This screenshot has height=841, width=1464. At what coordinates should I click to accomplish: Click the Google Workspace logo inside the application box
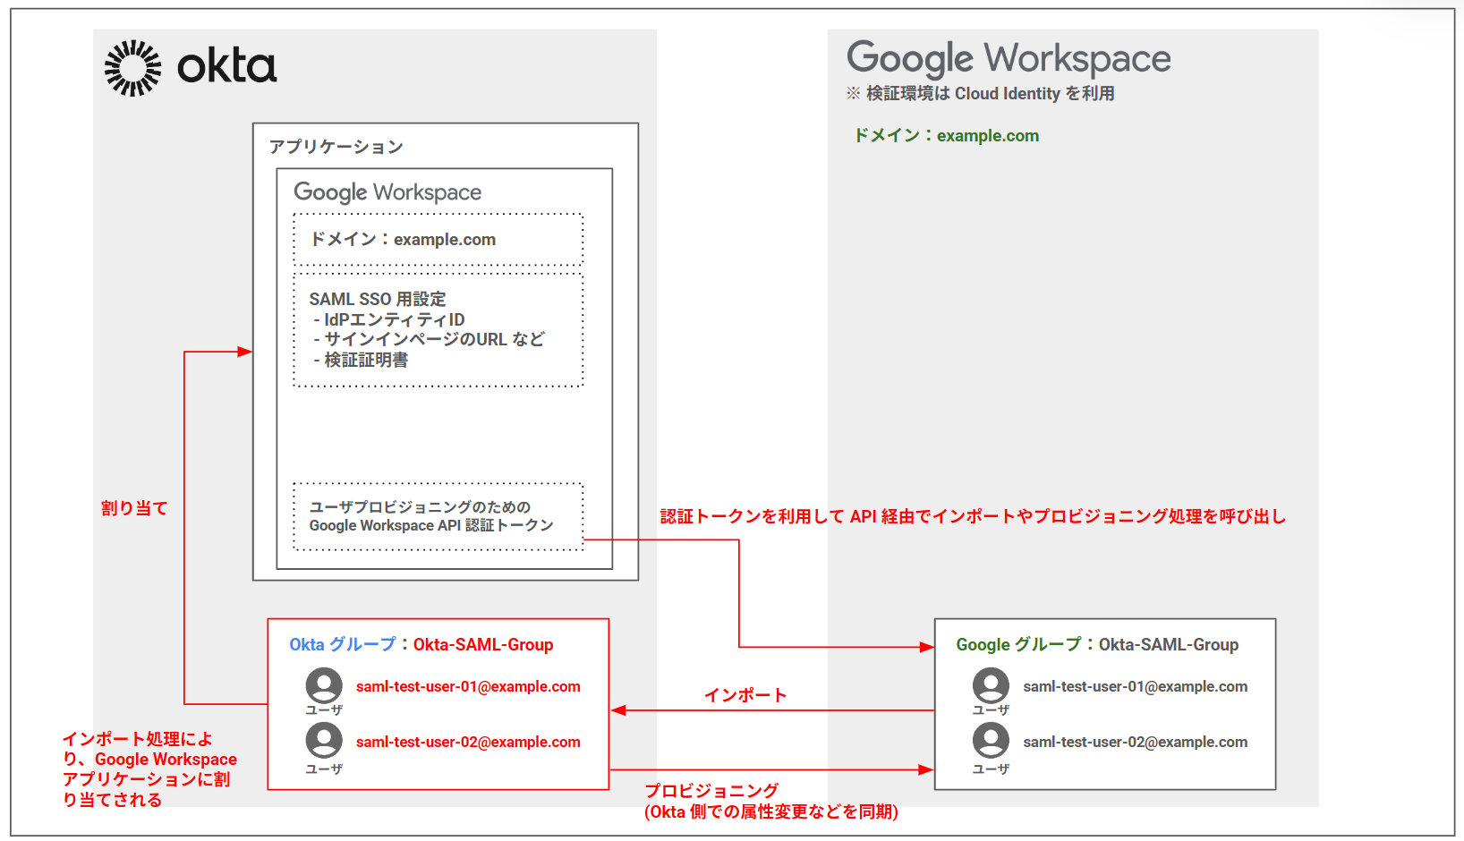click(x=387, y=192)
